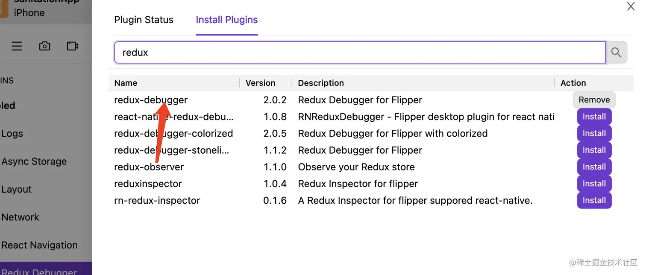This screenshot has width=646, height=275.
Task: Switch to the Plugin Status tab
Action: coord(144,20)
